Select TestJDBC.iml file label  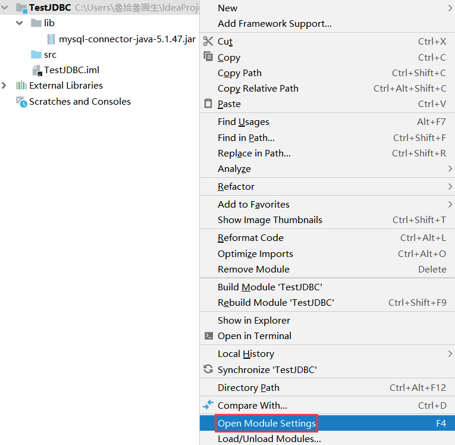coord(72,70)
